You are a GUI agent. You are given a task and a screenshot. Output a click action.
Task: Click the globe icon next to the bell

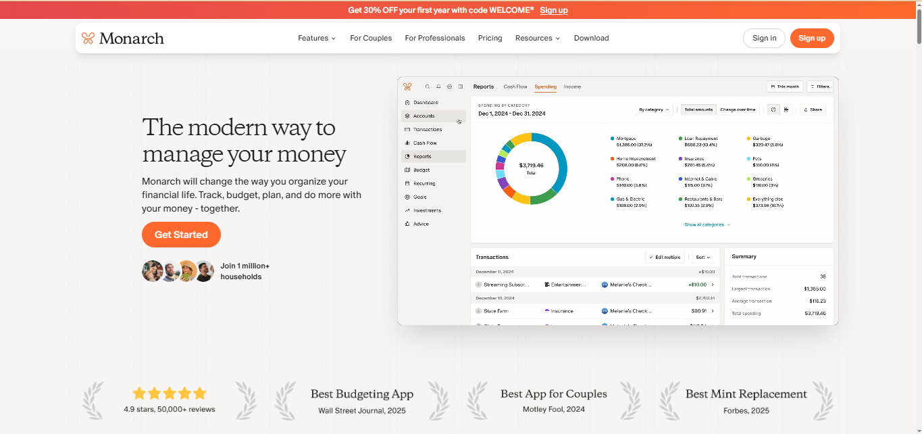450,87
